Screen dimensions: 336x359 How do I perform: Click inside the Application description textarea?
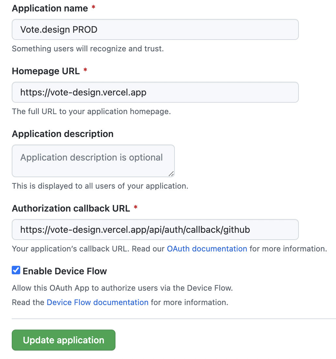(x=93, y=161)
